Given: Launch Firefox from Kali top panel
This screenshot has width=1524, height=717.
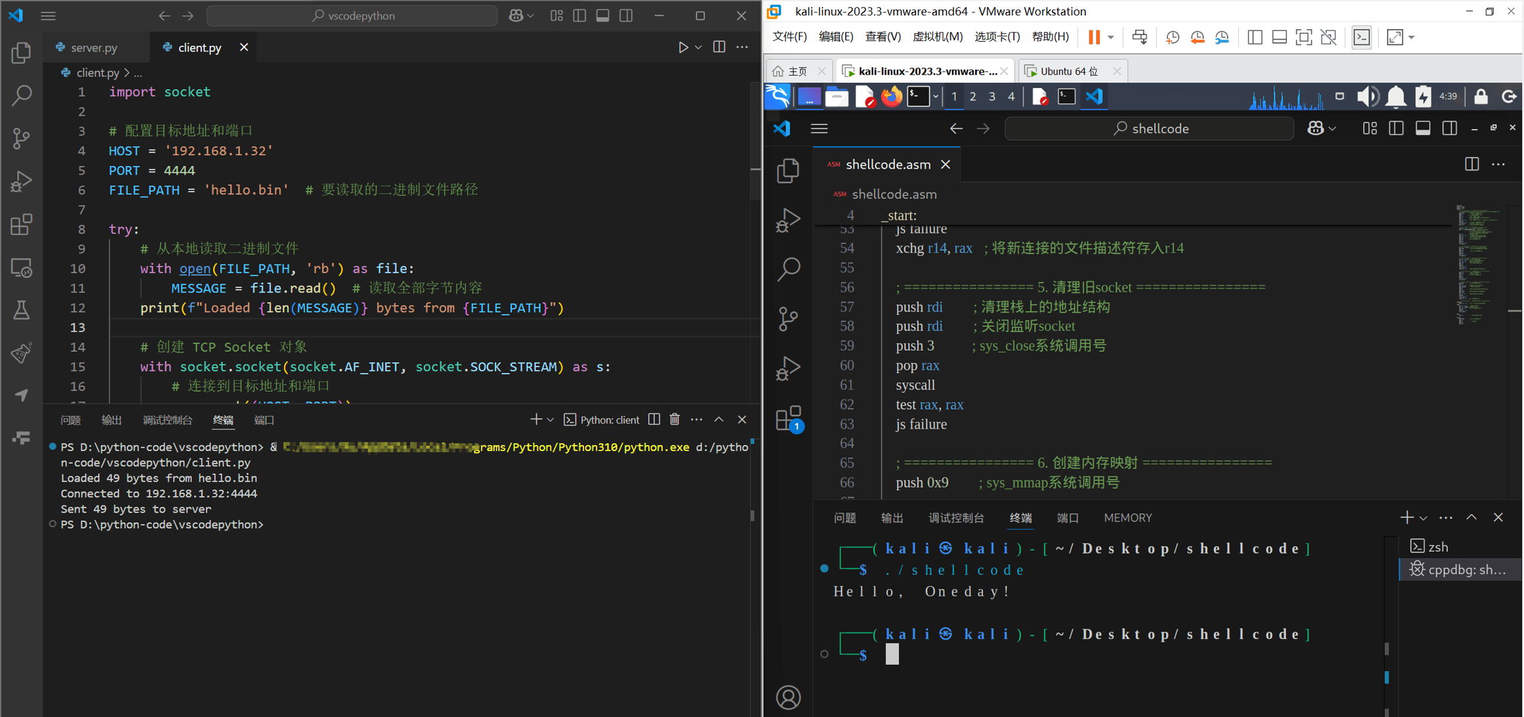Looking at the screenshot, I should 891,97.
